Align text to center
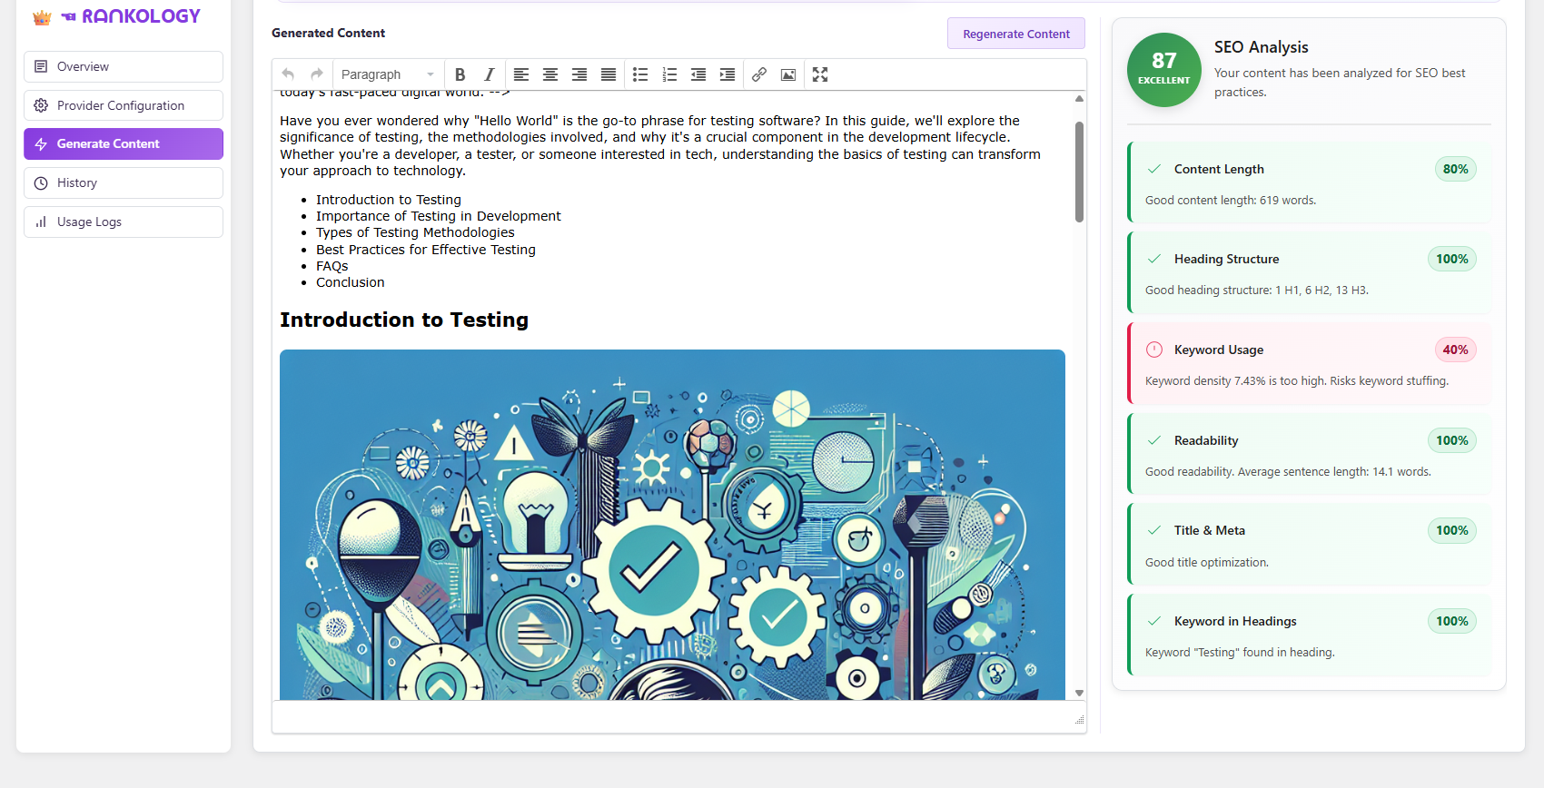 (x=550, y=74)
